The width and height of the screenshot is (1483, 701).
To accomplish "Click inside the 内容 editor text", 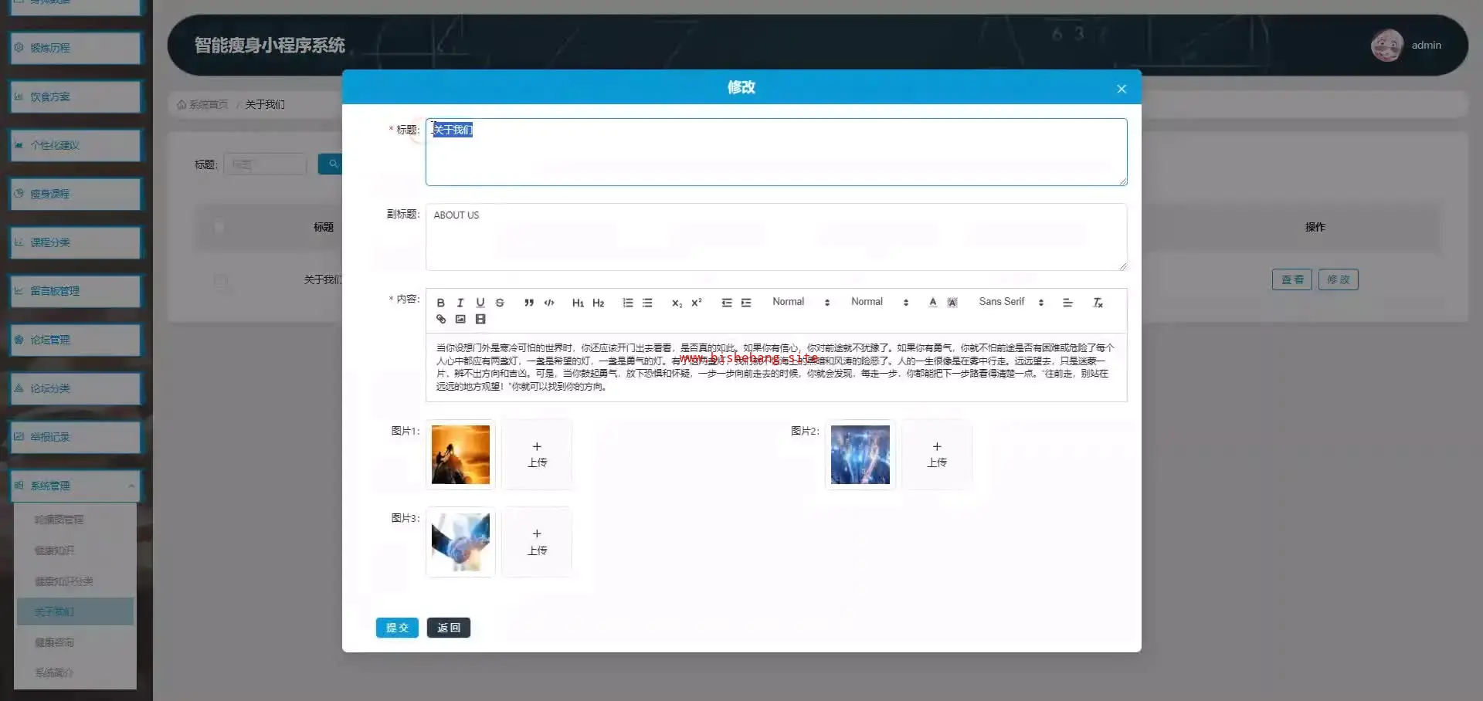I will click(x=776, y=367).
